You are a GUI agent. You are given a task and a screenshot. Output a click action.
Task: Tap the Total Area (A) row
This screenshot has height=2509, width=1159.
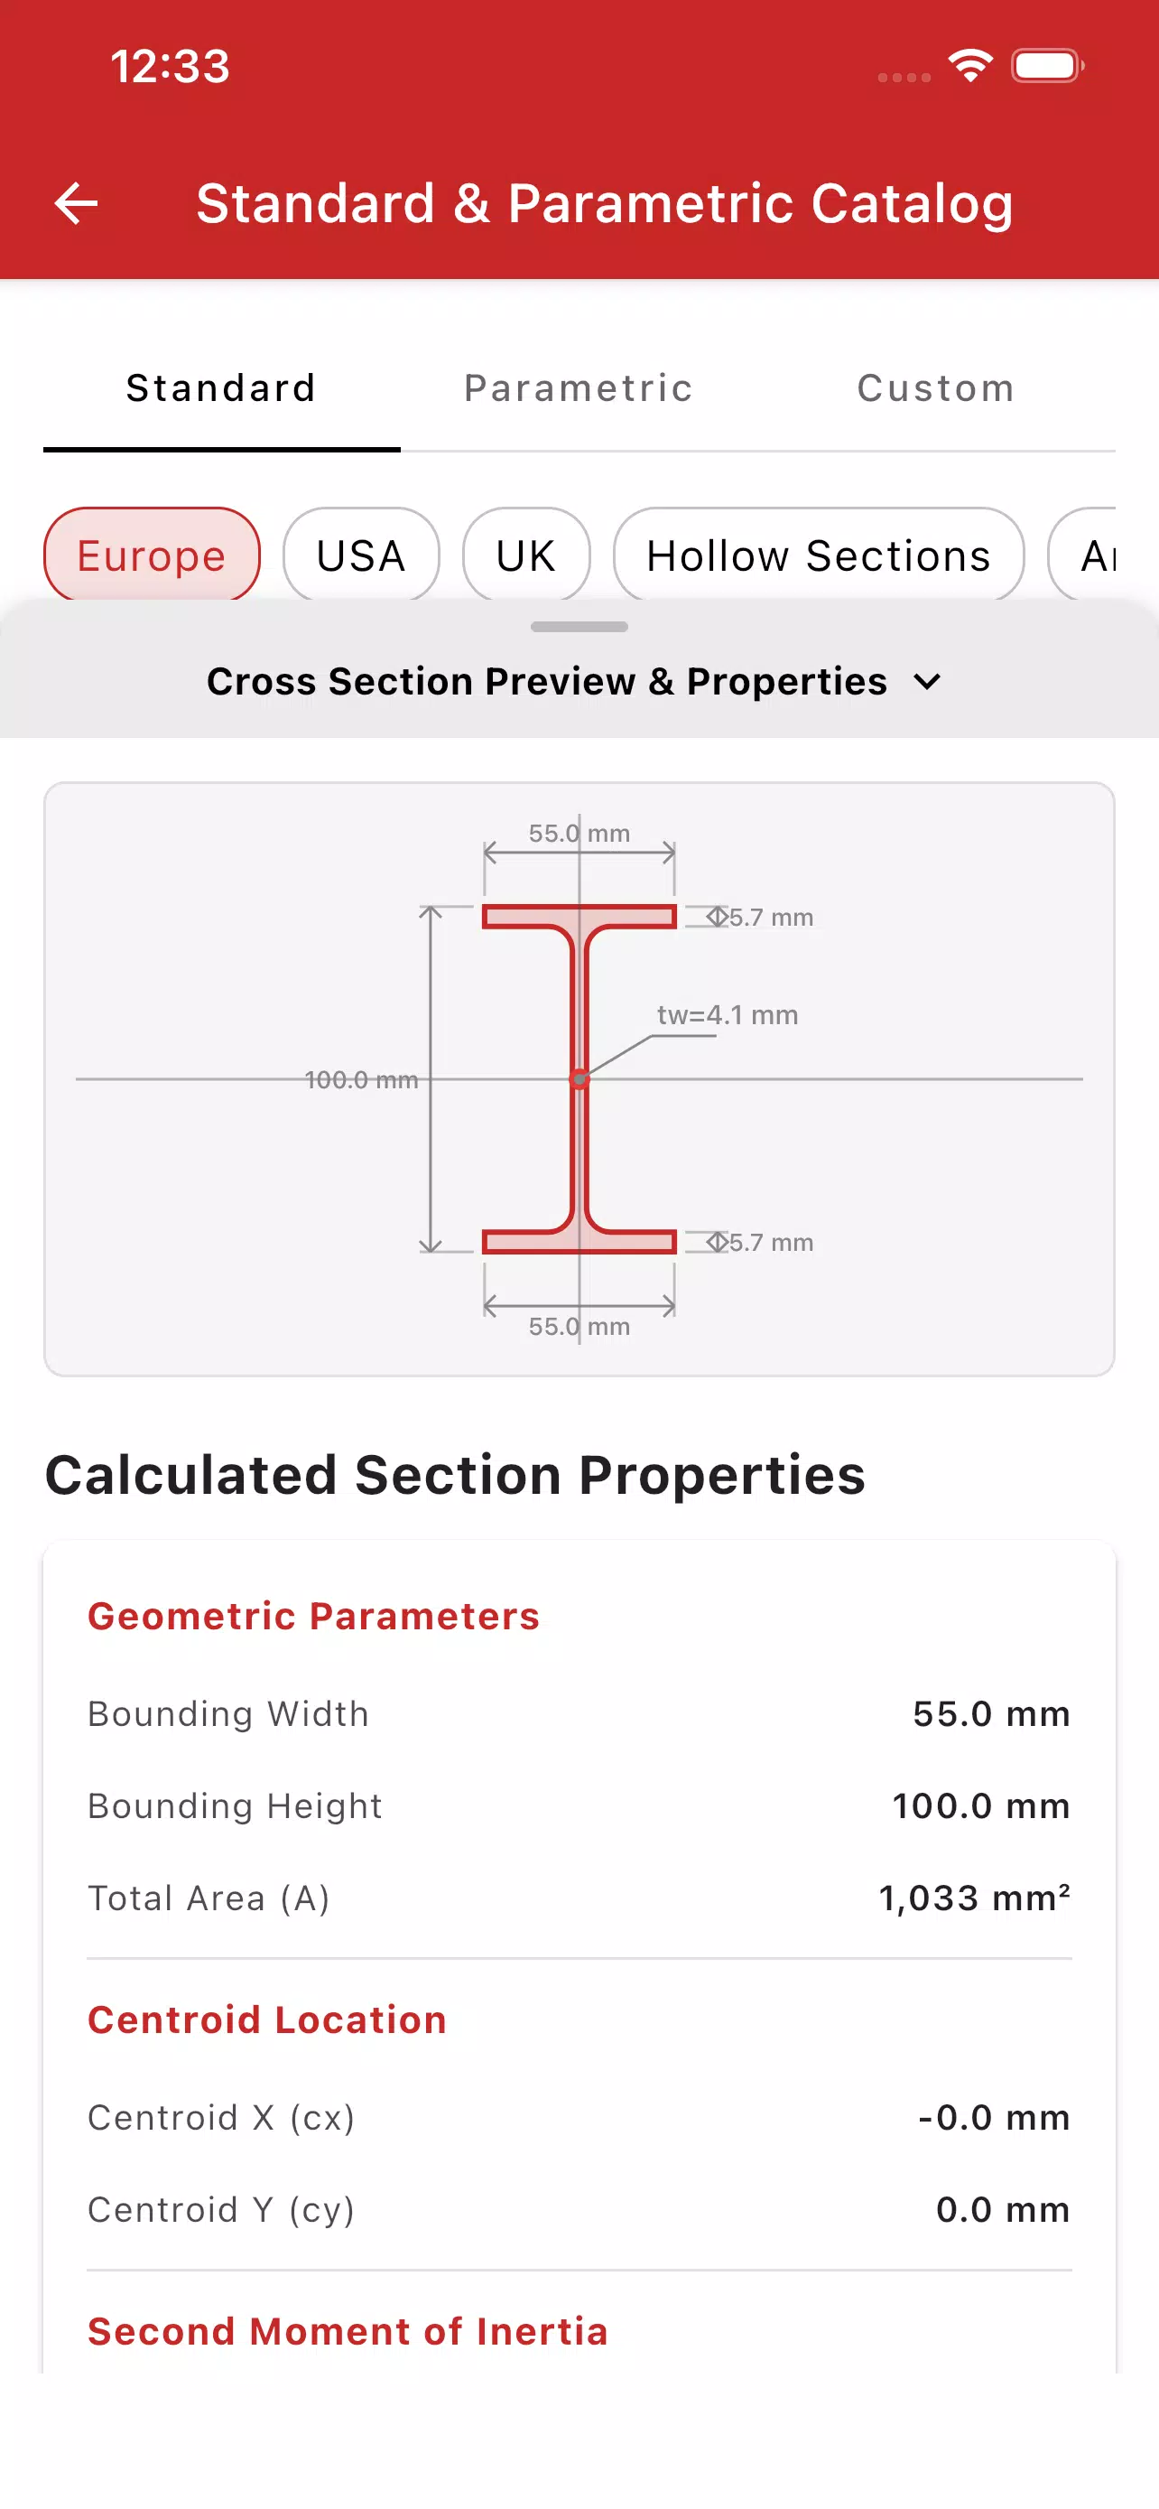(579, 1898)
